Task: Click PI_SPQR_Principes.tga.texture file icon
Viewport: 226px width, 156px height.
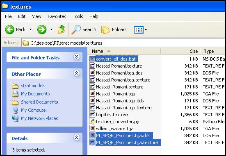Action: pyautogui.click(x=92, y=142)
